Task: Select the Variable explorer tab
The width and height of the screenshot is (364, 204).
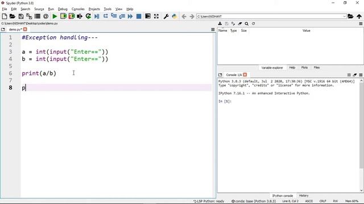Action: [272, 68]
